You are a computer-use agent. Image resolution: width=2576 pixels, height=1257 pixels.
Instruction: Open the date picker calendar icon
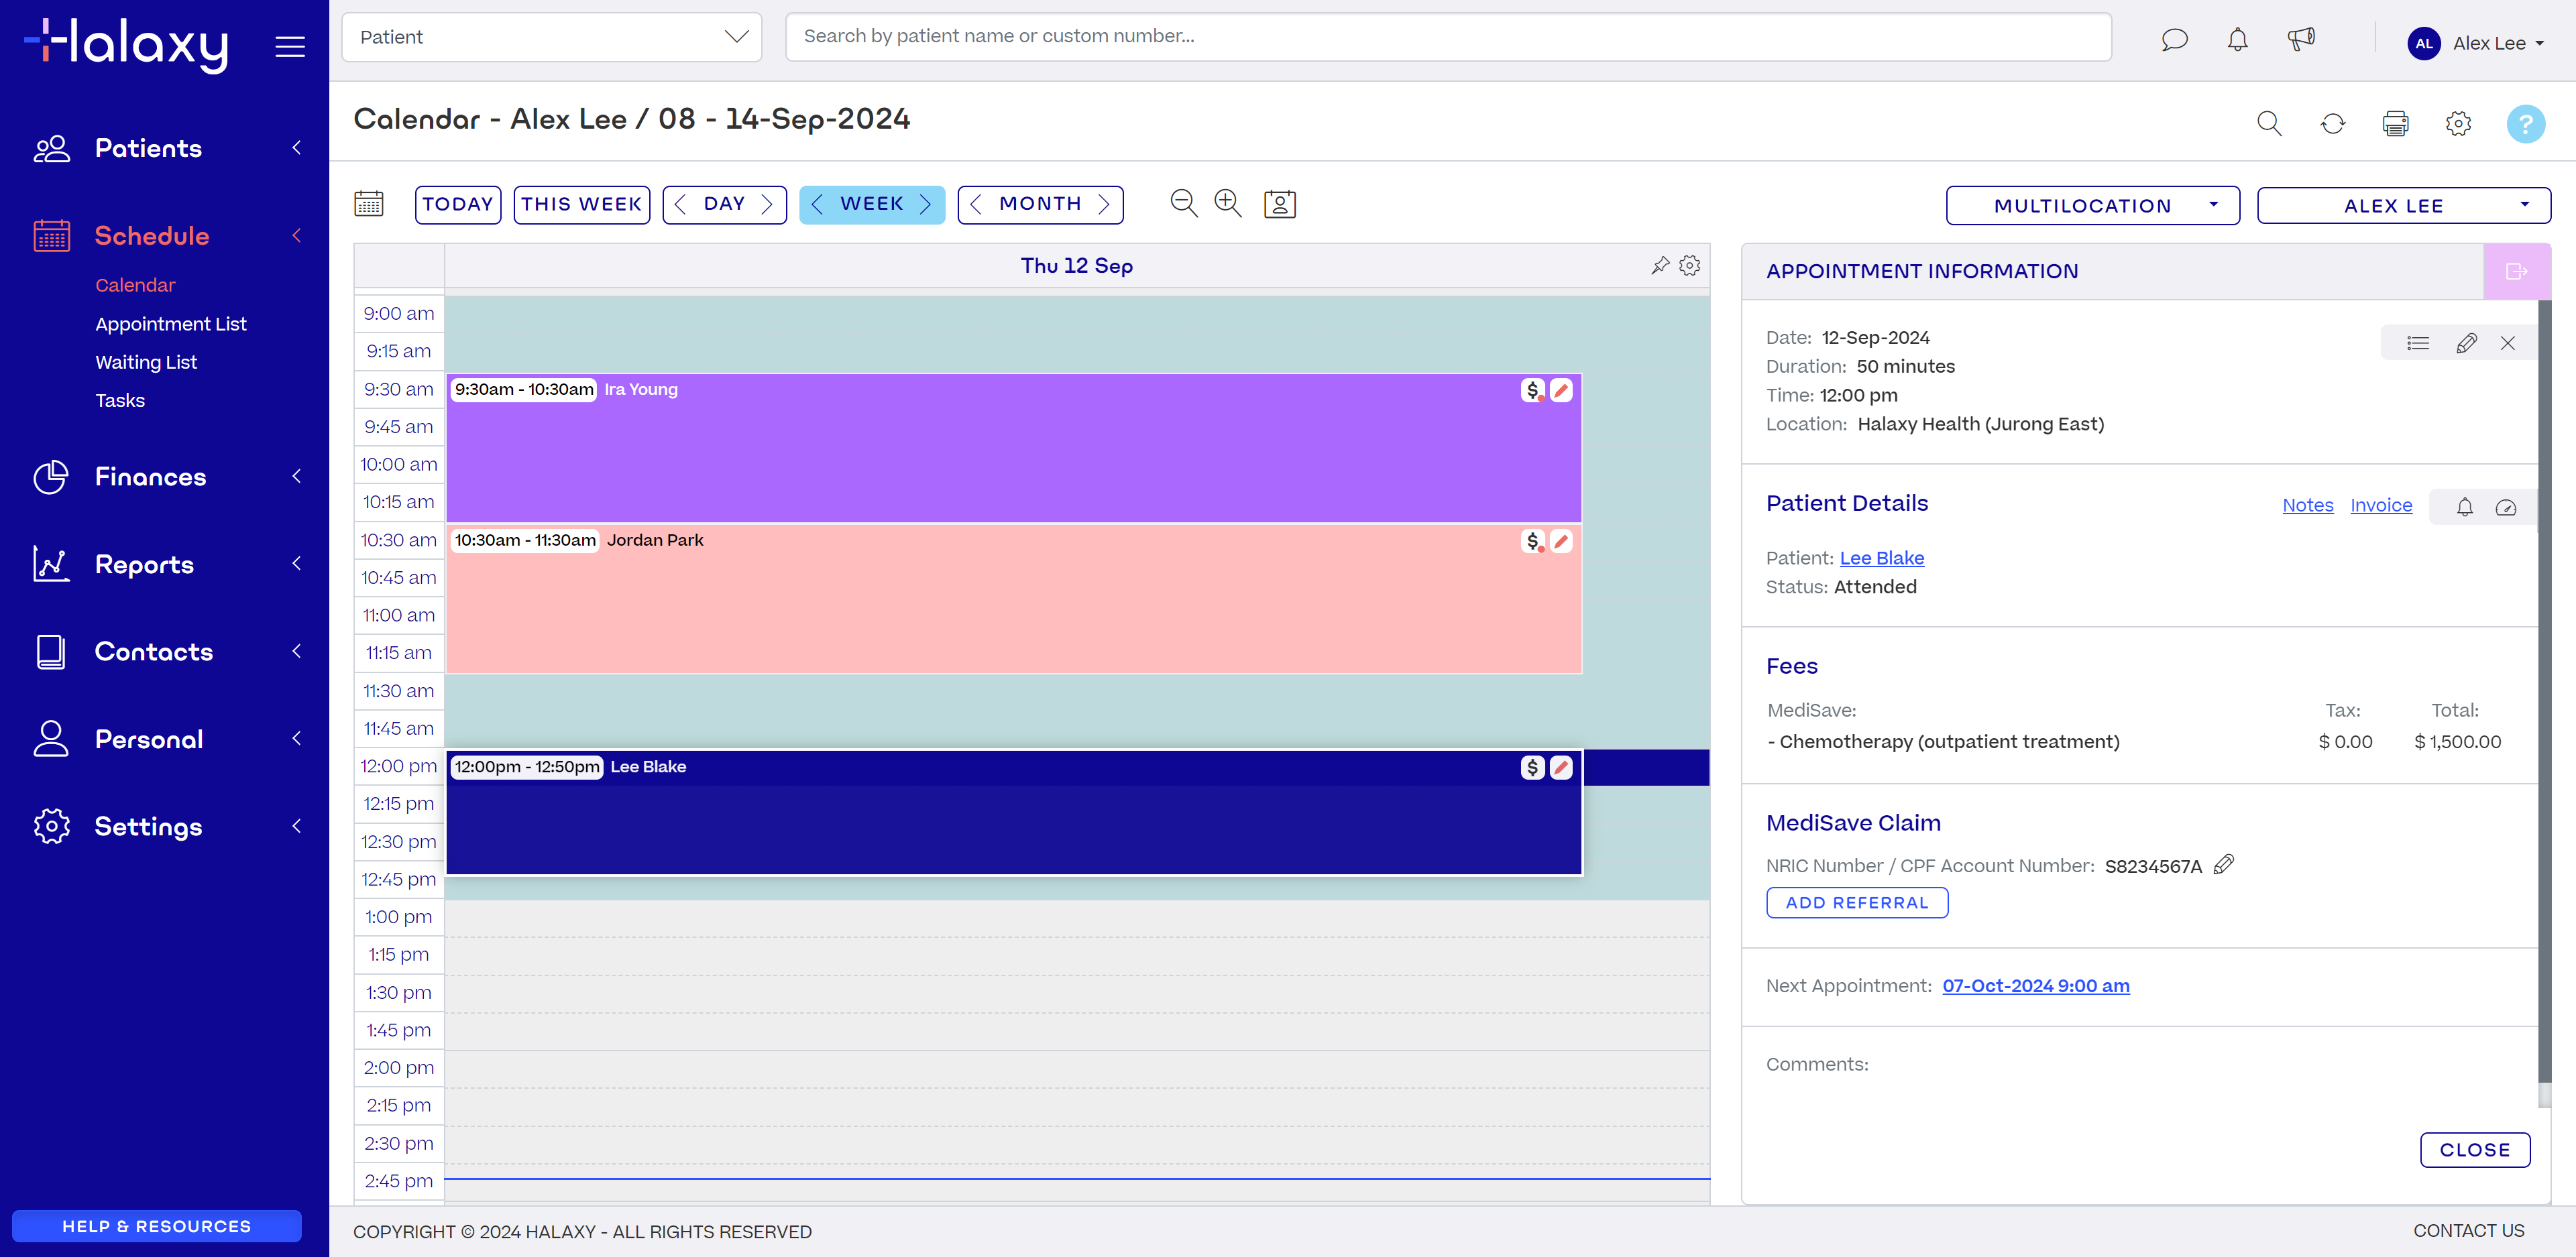[369, 204]
